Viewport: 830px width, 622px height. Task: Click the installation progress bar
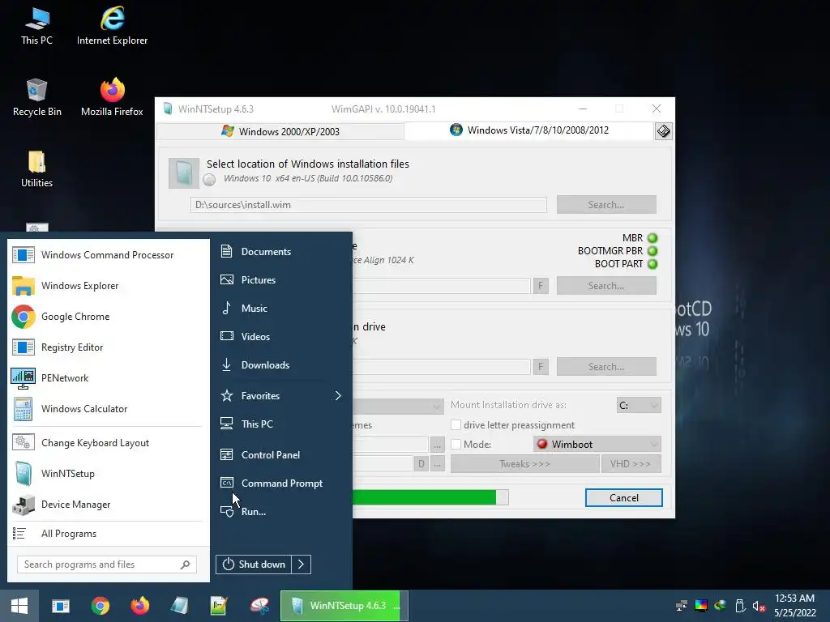point(430,497)
